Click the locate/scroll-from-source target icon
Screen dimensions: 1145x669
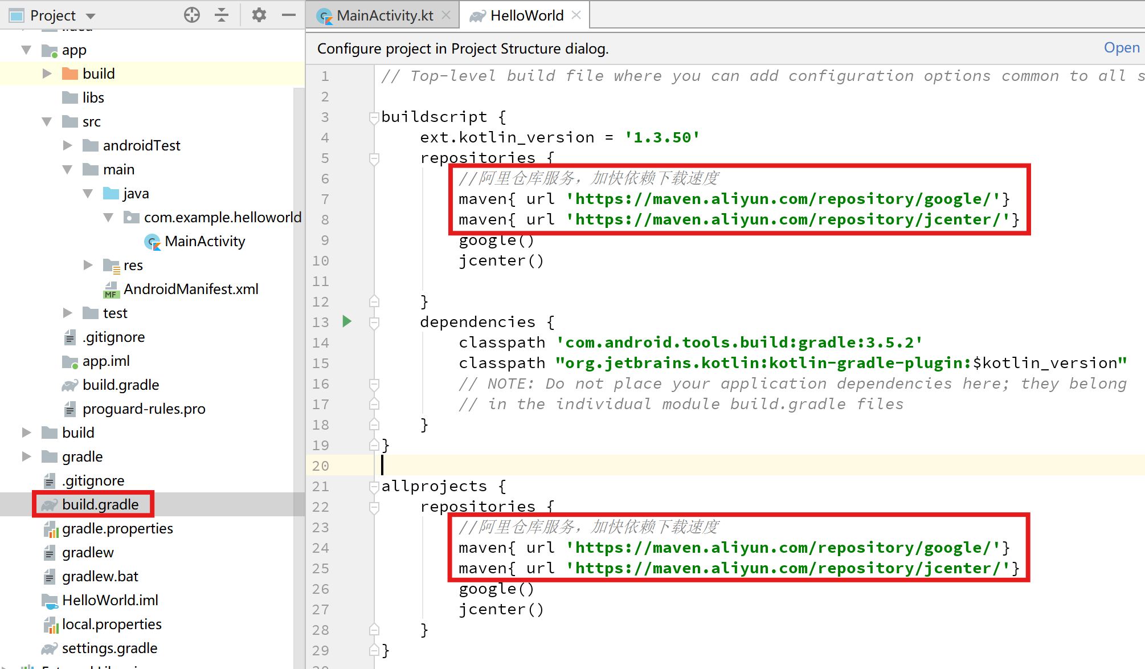coord(192,15)
